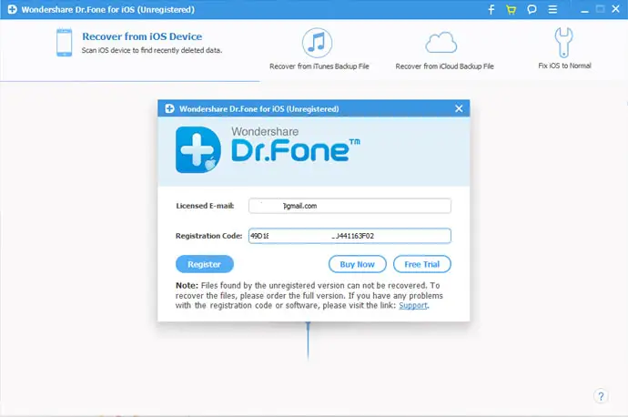This screenshot has width=628, height=417.
Task: Click the small Dr.Fone icon in dialog title
Action: coord(169,108)
